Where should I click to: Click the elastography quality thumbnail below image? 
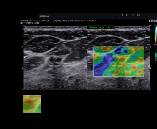32,104
